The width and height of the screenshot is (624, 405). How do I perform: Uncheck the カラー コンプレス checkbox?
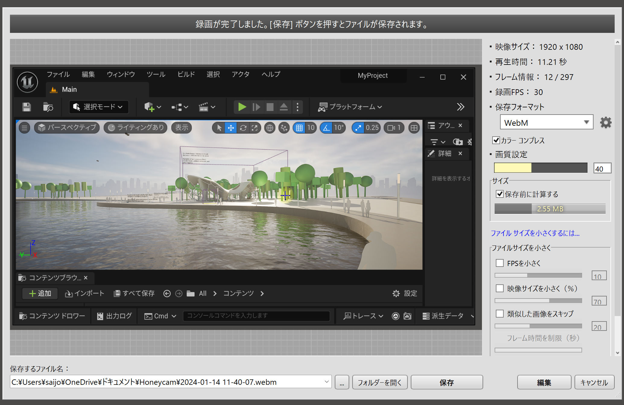496,140
